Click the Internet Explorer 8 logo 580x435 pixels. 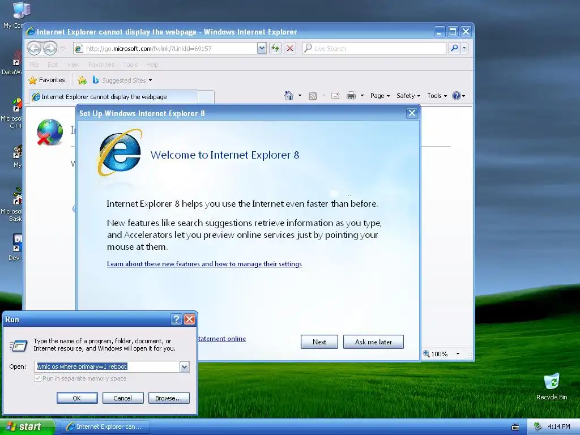[x=120, y=152]
